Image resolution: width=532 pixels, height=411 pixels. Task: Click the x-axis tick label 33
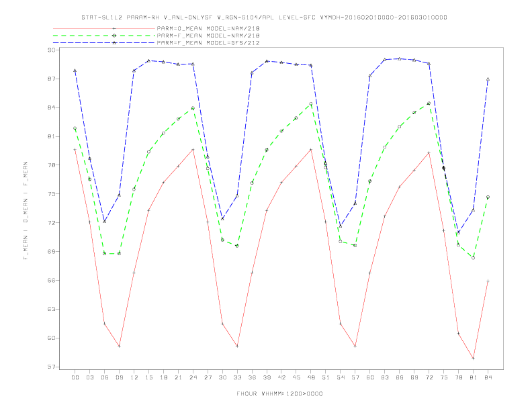[x=237, y=377]
